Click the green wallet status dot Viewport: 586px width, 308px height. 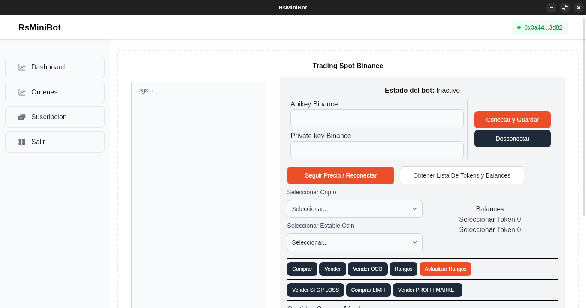tap(519, 27)
